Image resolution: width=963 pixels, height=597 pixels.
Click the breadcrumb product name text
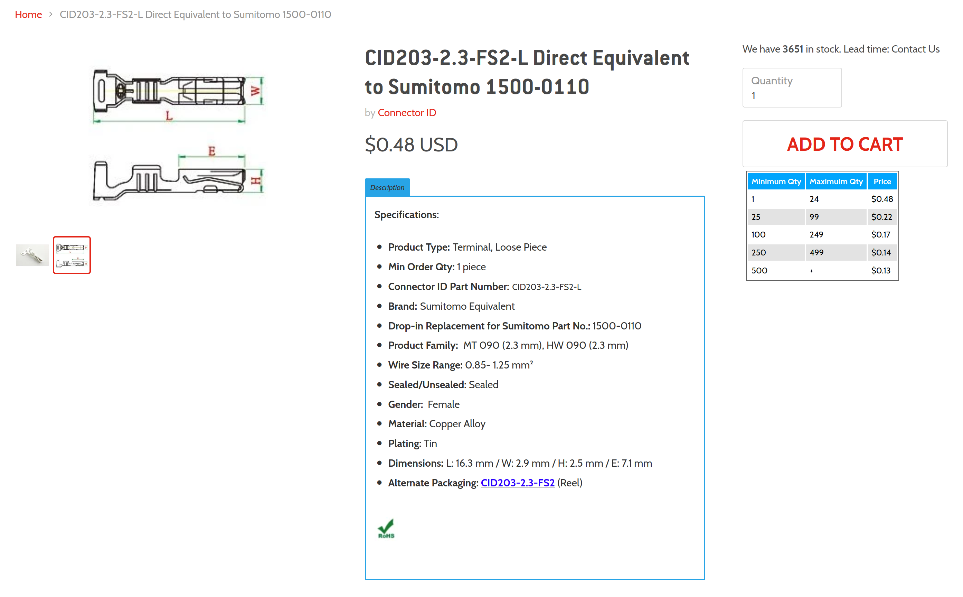point(195,15)
